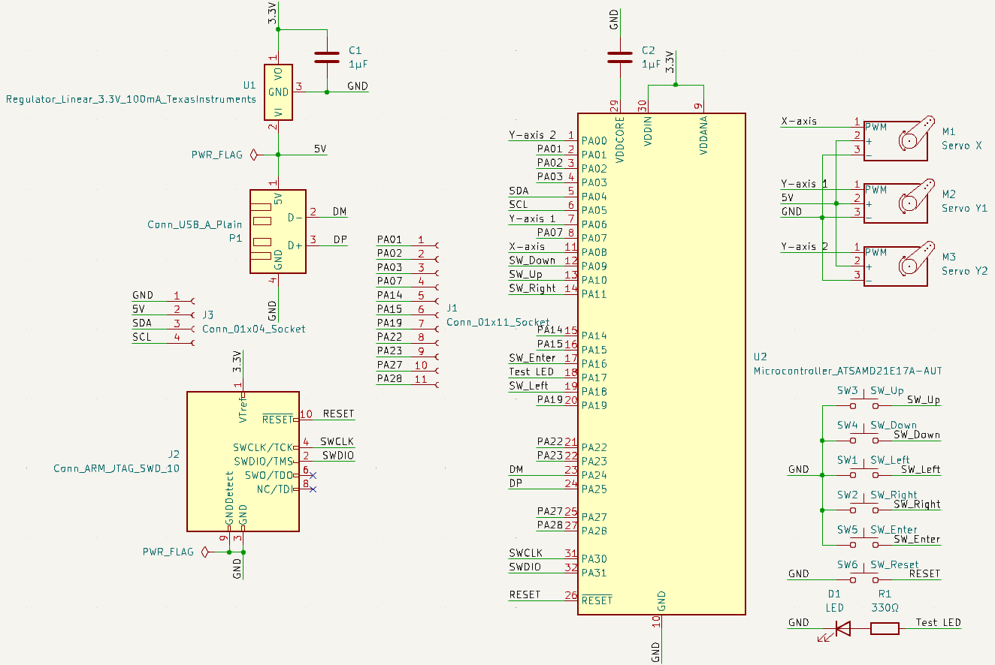The width and height of the screenshot is (995, 665).
Task: Click J3 pin 1 socket terminal for GND
Action: pyautogui.click(x=192, y=301)
